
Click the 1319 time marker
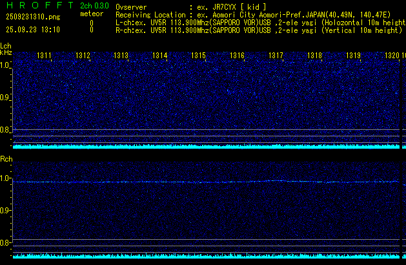coord(353,56)
